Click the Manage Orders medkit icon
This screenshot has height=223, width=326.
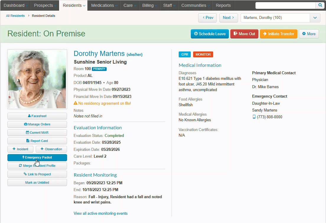coord(26,124)
